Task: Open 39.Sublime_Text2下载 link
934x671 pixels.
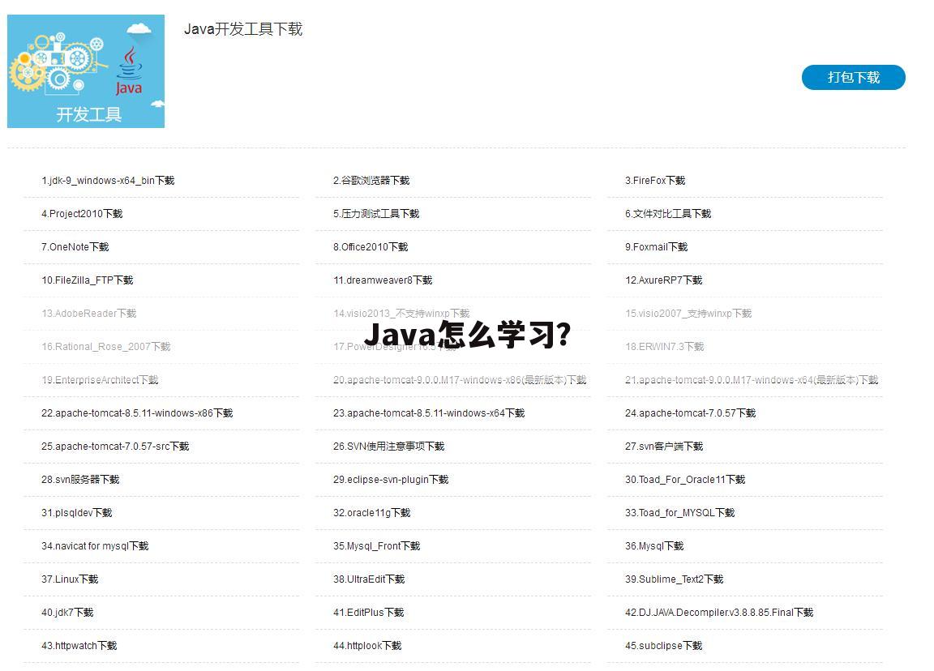Action: click(674, 579)
